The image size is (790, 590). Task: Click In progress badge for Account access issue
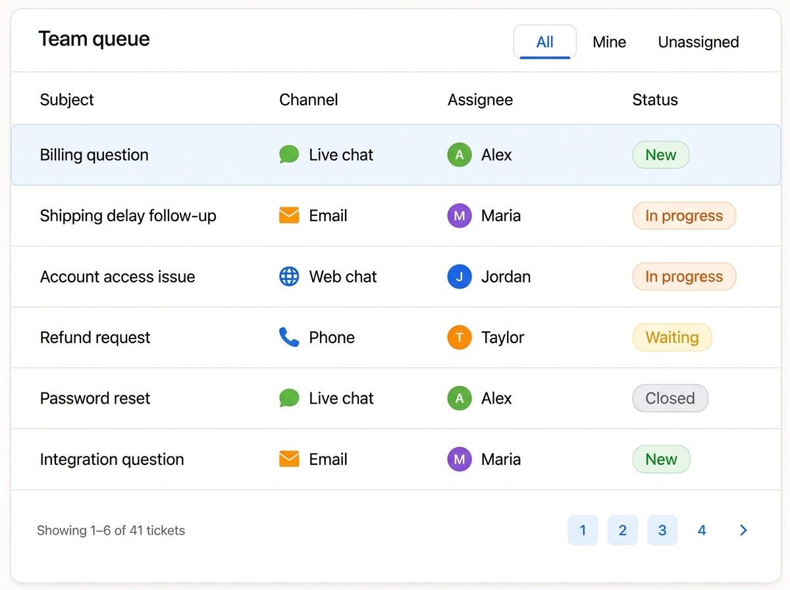pyautogui.click(x=684, y=277)
